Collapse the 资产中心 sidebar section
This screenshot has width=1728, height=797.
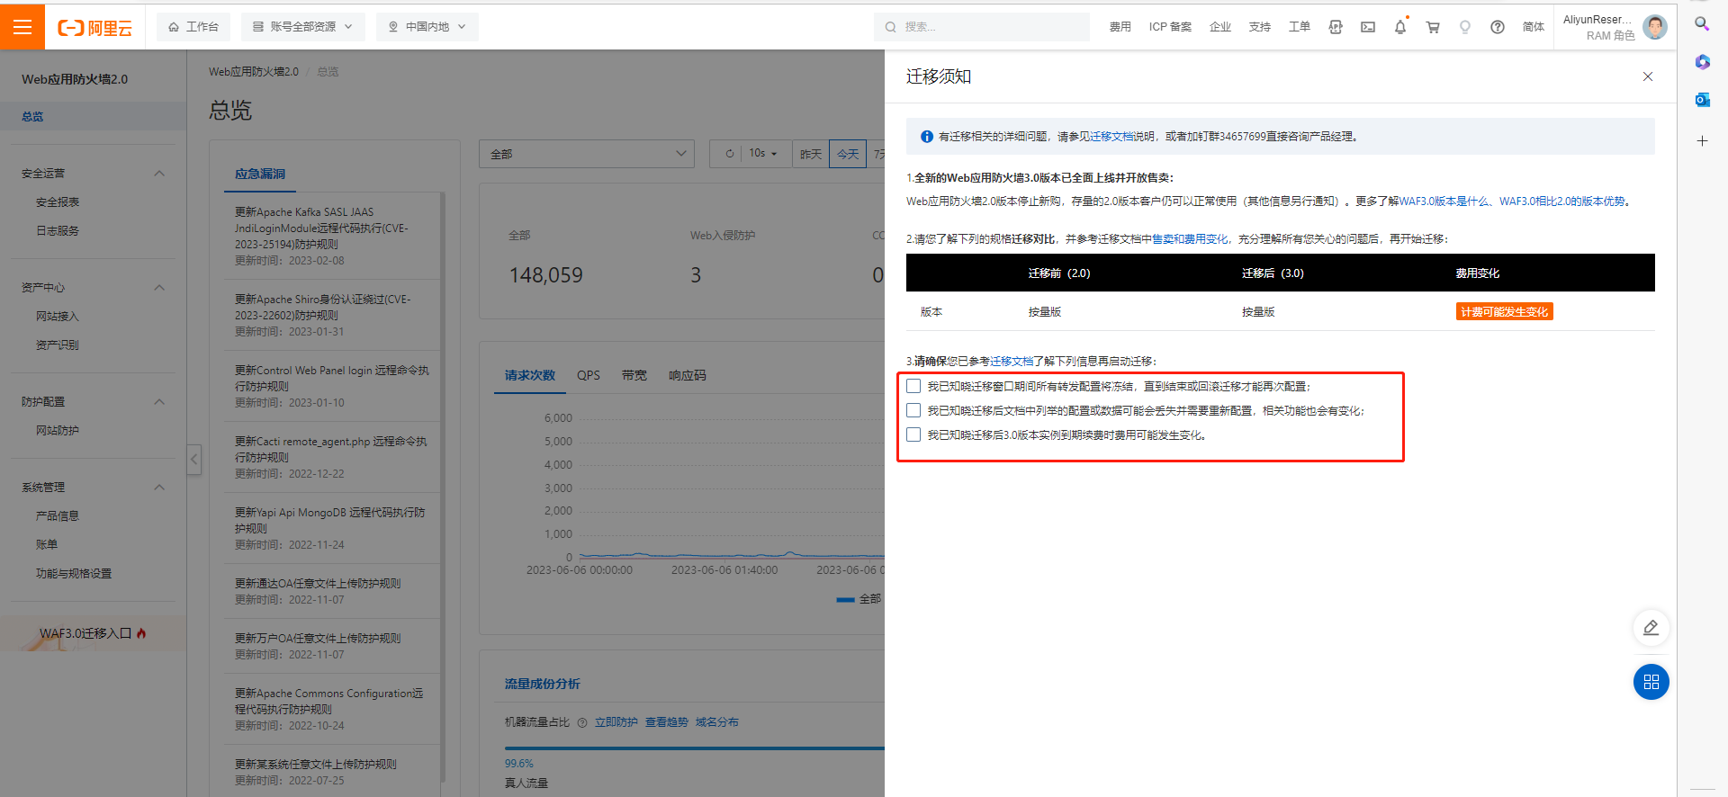point(159,288)
